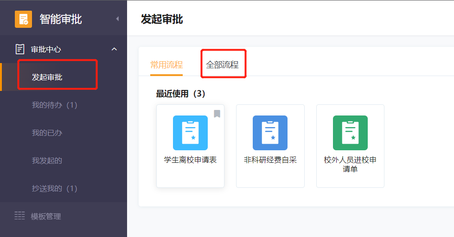Viewport: 454px width, 237px height.
Task: Open 我的已办 in the sidebar
Action: [47, 133]
